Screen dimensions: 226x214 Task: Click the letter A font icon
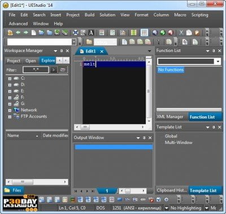click(x=91, y=33)
